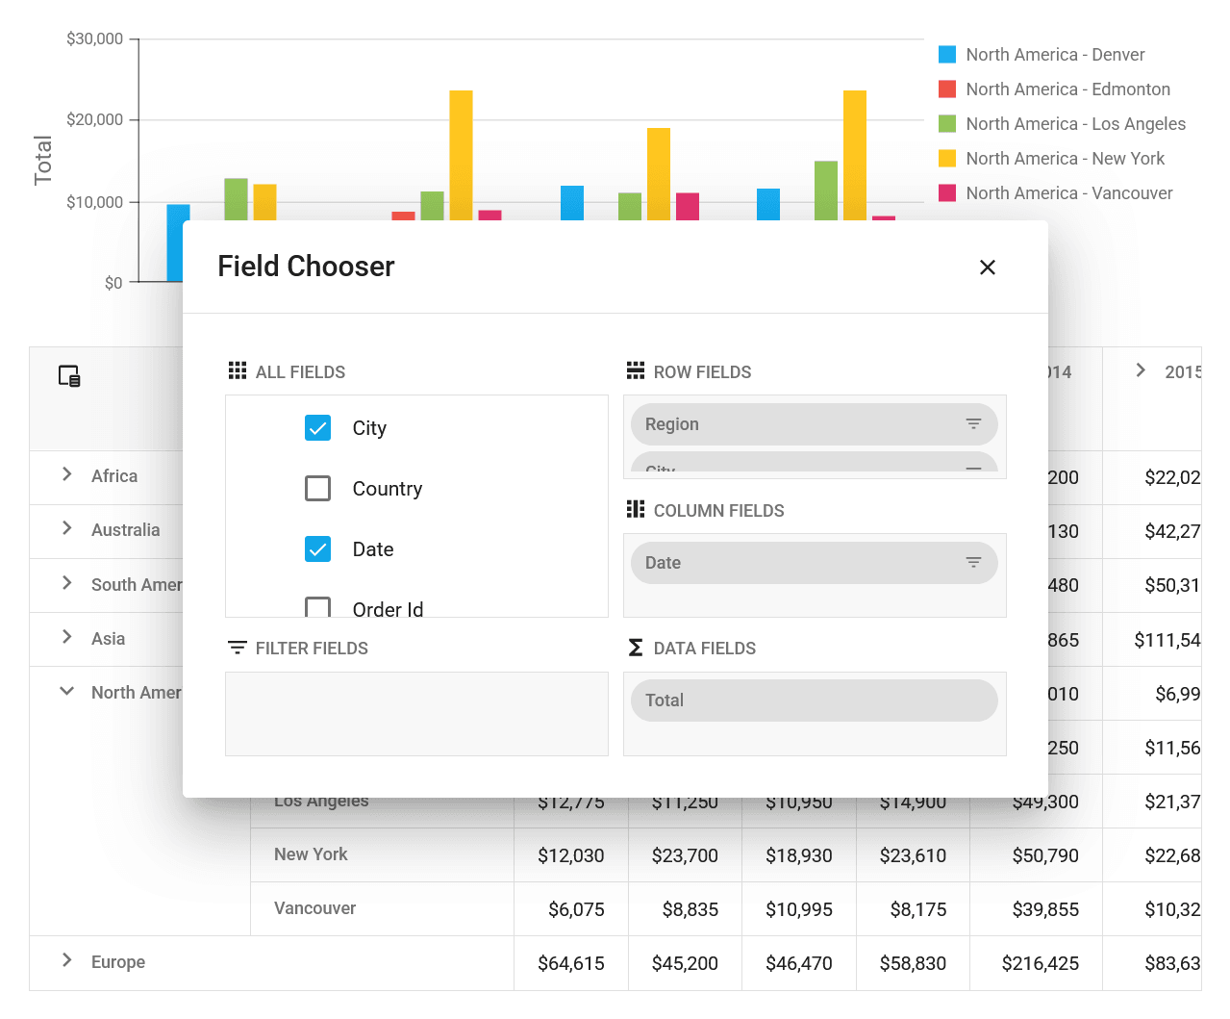
Task: Expand the 2015 column header
Action: (1141, 370)
